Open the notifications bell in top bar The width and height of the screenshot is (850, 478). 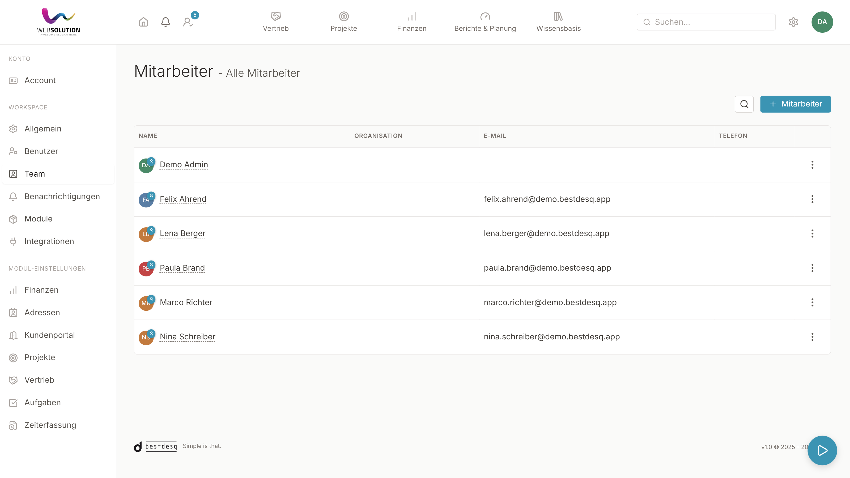click(165, 22)
